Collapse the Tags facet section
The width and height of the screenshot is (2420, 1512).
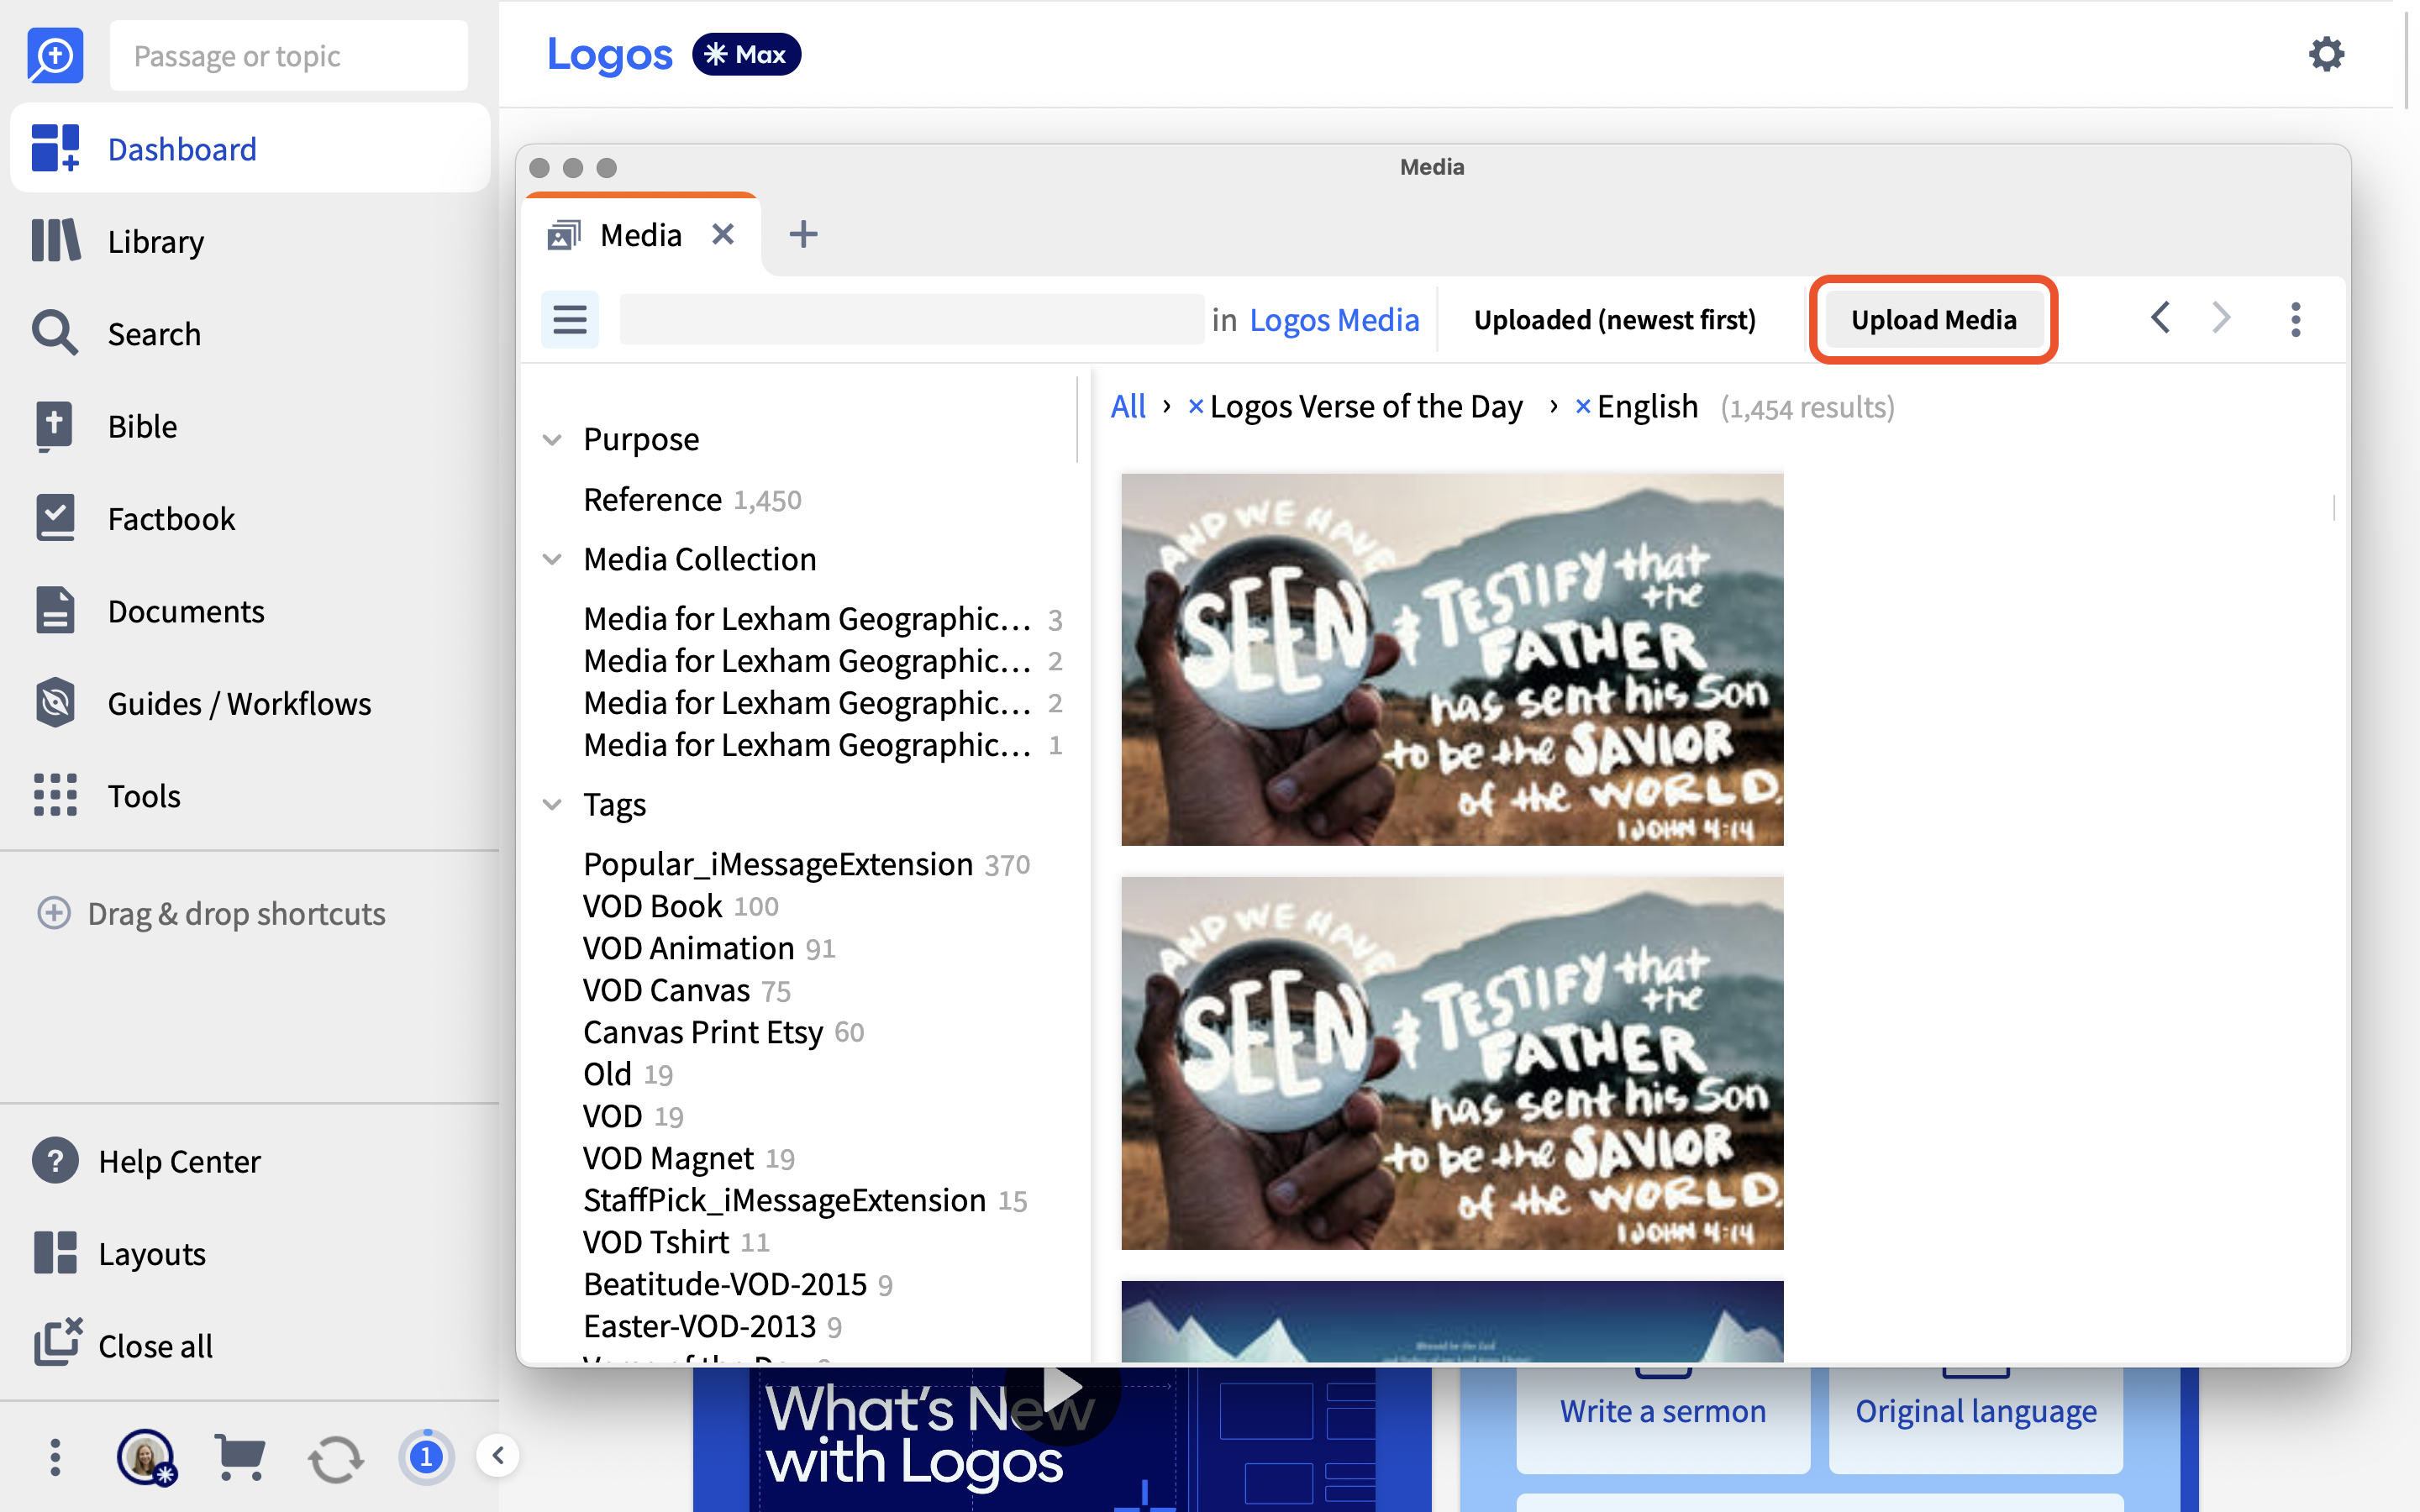point(552,804)
